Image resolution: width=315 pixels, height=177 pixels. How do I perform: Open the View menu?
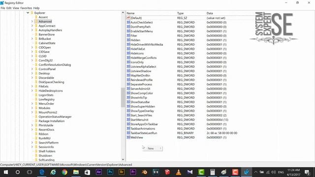(16, 8)
